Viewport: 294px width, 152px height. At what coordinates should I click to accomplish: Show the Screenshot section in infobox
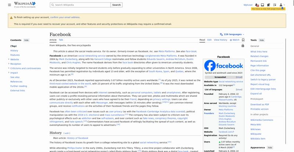tap(239, 77)
